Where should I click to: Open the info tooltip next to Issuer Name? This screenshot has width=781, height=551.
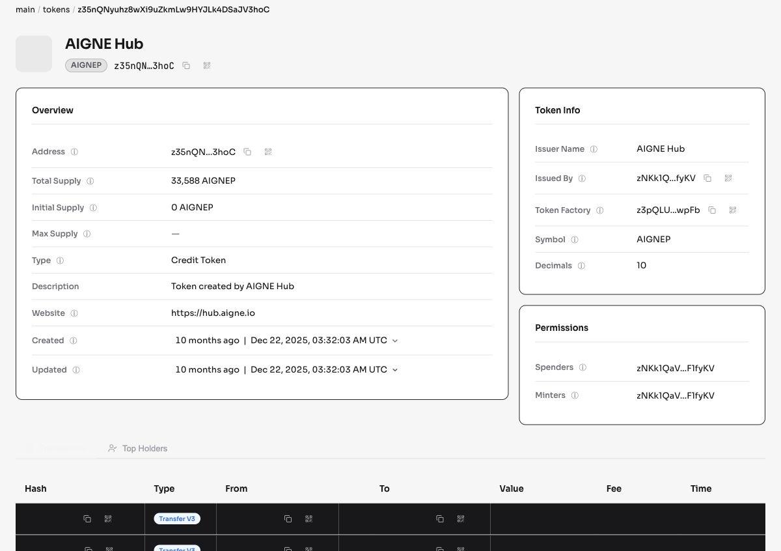(x=594, y=149)
